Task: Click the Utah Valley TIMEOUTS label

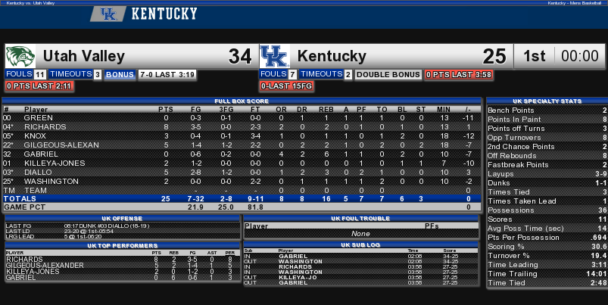Action: coord(70,74)
